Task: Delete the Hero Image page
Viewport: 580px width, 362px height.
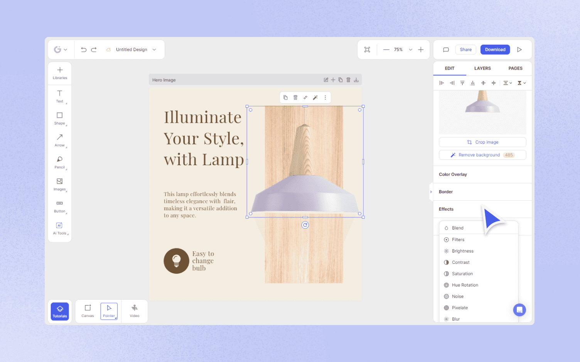Action: [348, 80]
